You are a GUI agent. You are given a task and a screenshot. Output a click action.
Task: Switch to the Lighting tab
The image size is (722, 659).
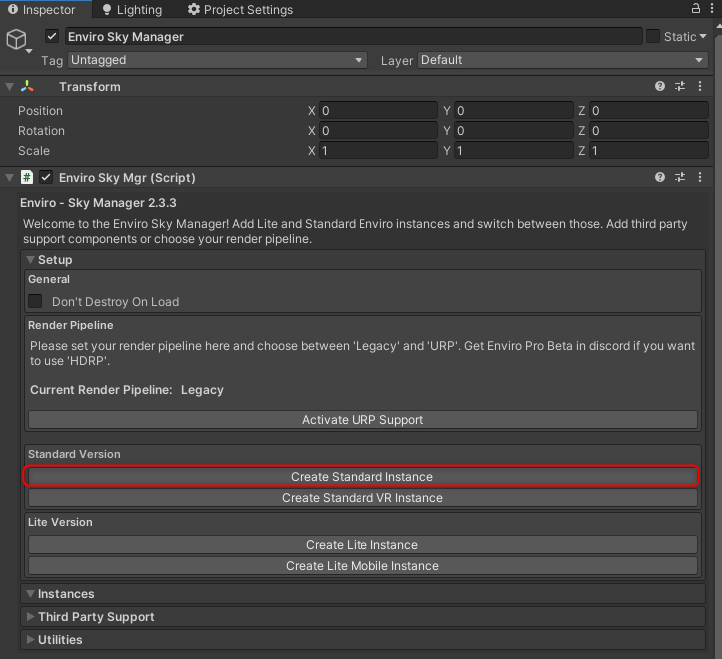click(x=131, y=10)
